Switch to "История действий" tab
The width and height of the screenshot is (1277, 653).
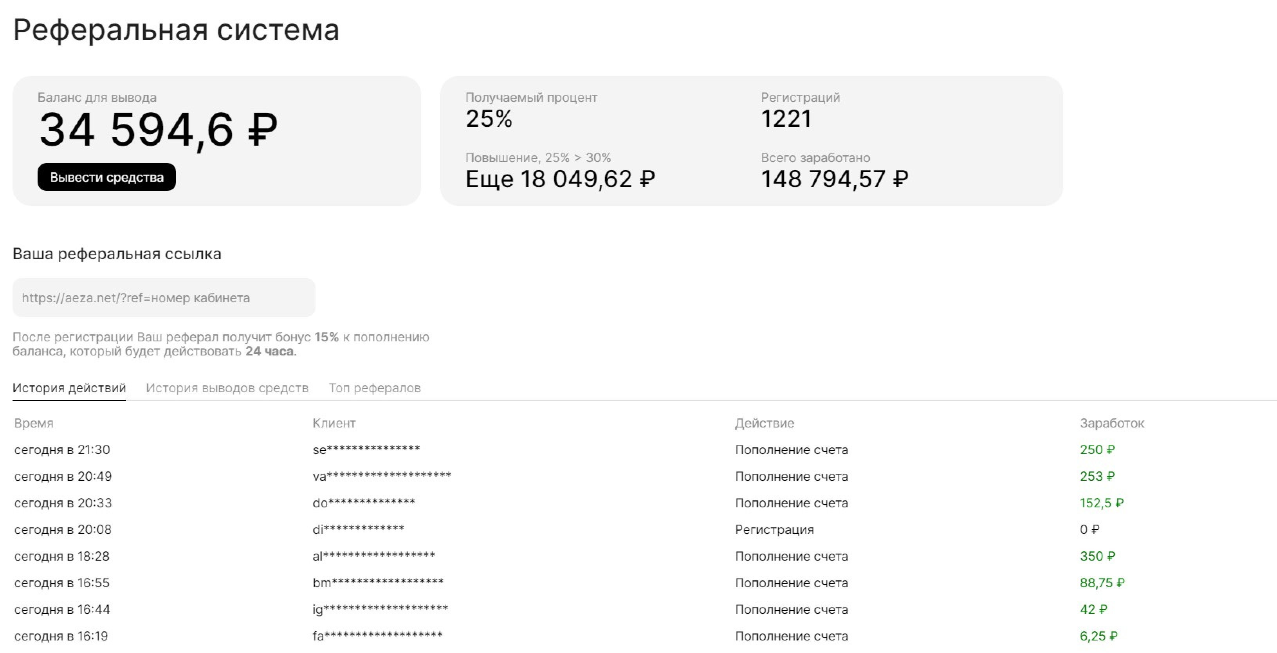point(69,388)
